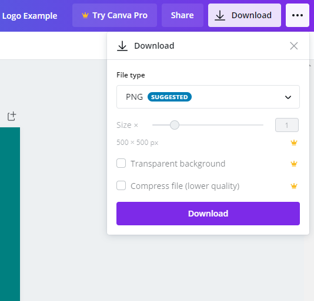Click the add page icon beside the canvas
The height and width of the screenshot is (301, 314).
[12, 116]
